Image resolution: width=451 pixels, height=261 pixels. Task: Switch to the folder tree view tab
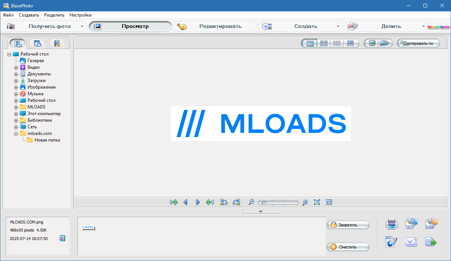pos(18,43)
